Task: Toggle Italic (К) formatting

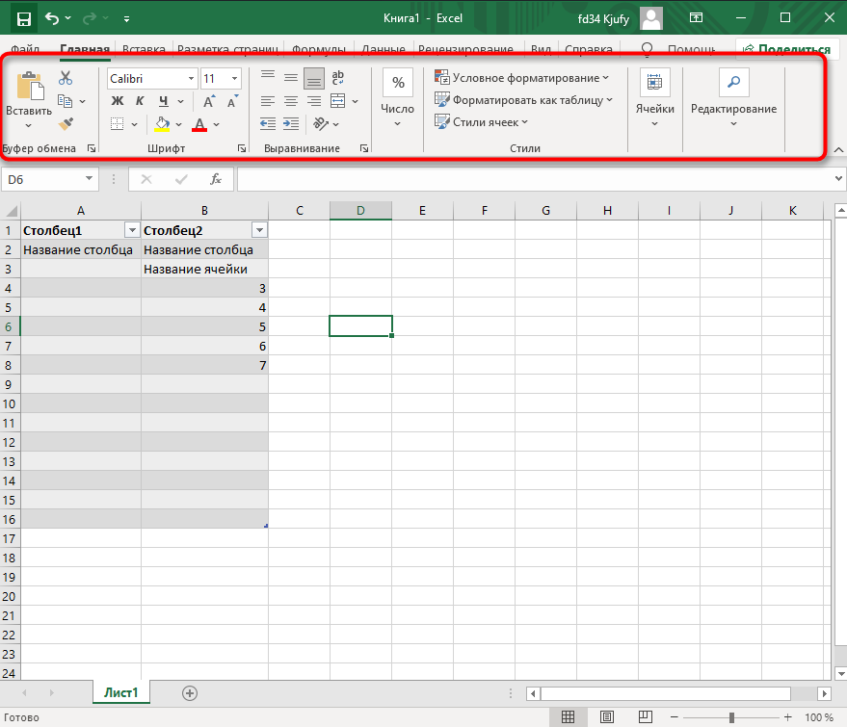Action: coord(140,101)
